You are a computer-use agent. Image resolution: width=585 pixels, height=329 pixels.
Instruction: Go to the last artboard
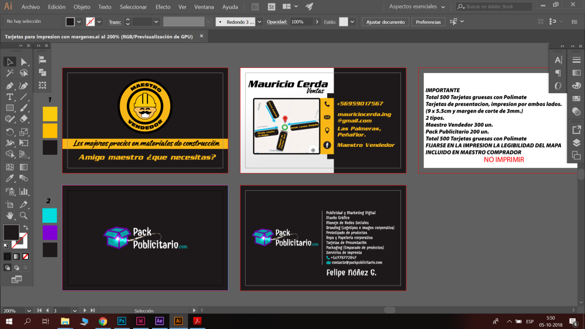[93, 310]
